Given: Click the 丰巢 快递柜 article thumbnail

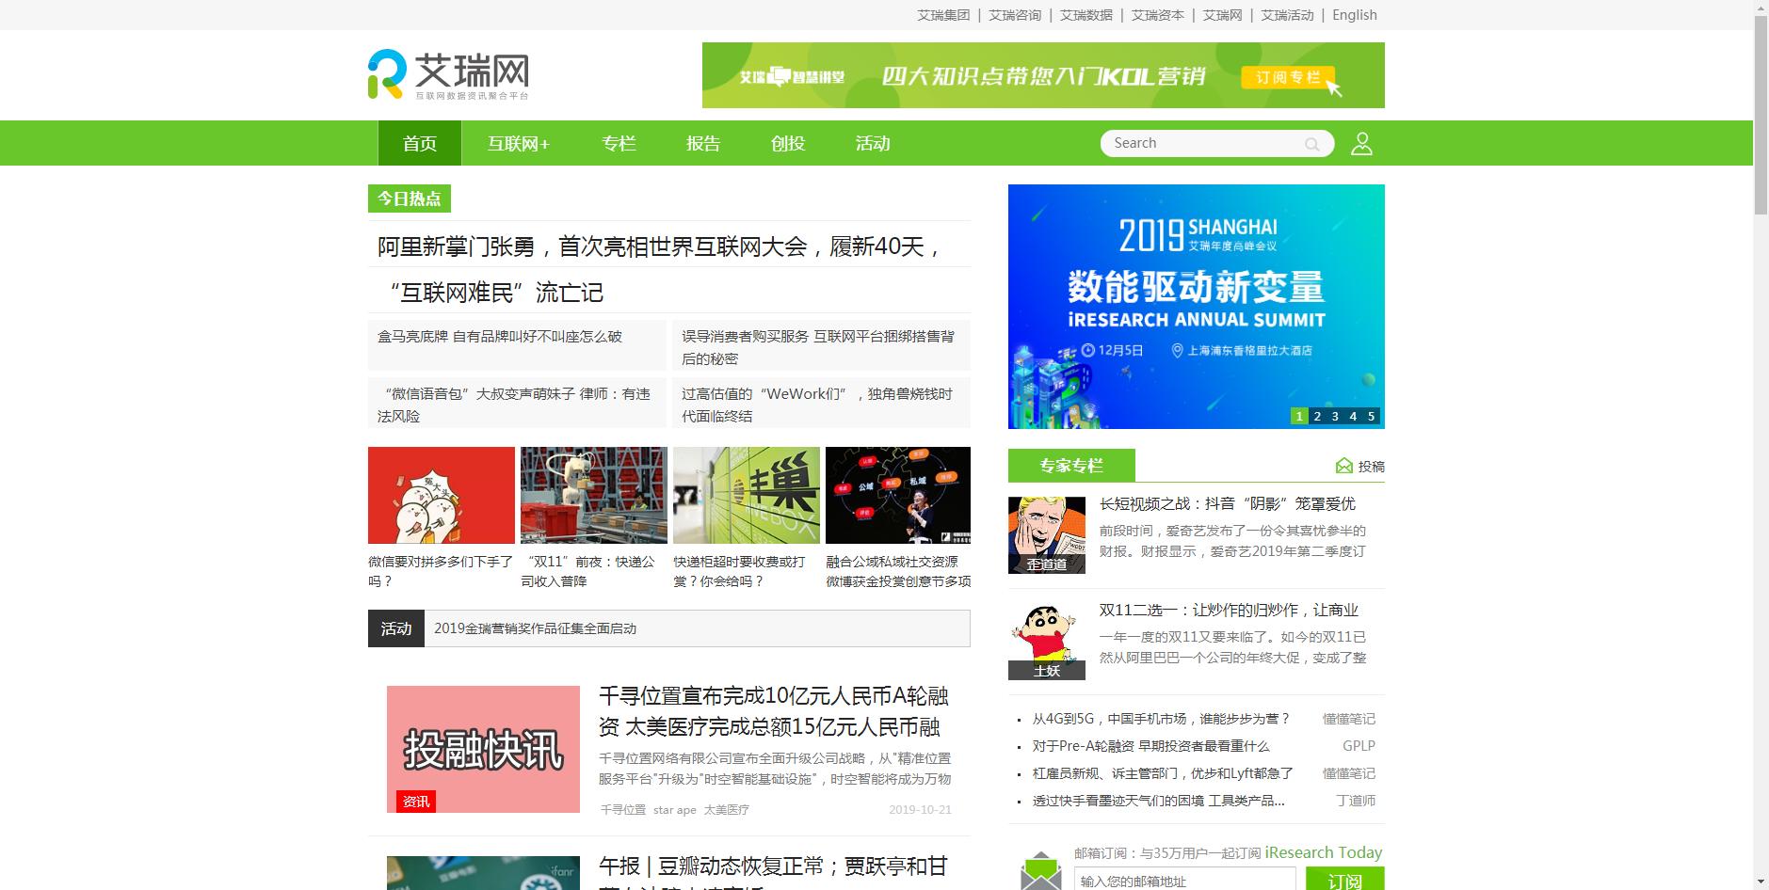Looking at the screenshot, I should (x=746, y=495).
